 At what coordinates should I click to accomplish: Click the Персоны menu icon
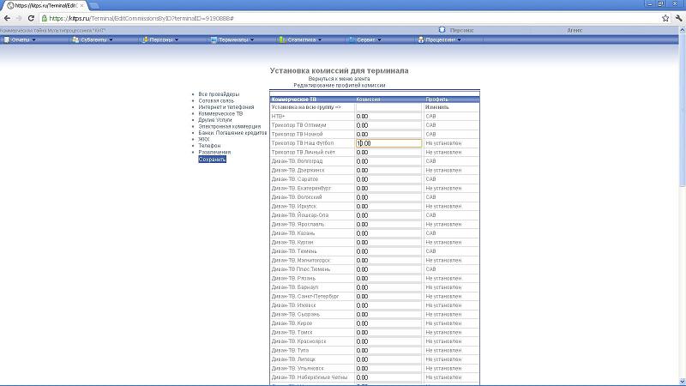click(145, 39)
